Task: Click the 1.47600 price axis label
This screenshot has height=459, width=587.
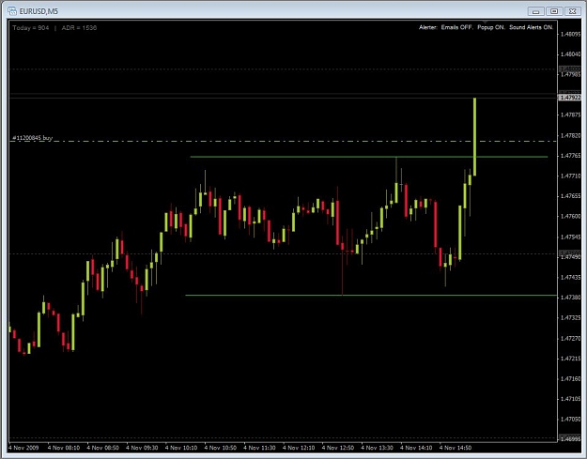Action: click(x=570, y=216)
